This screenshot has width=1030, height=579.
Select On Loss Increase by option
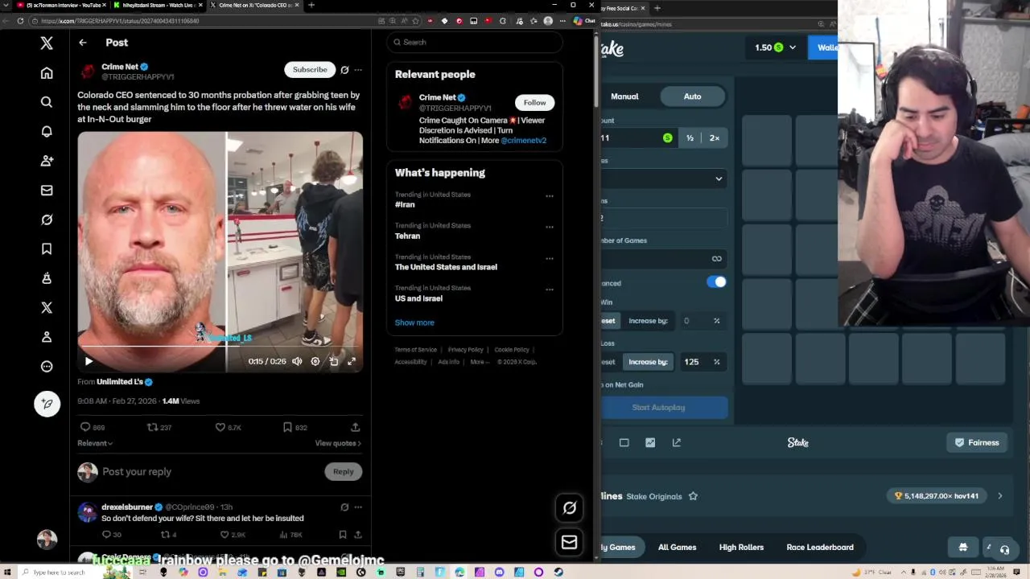click(648, 362)
